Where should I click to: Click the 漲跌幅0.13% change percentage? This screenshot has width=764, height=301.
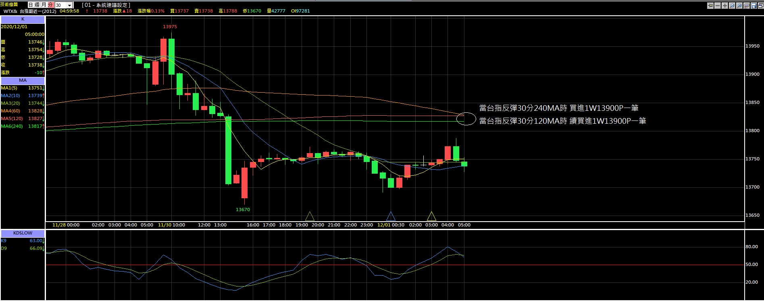(151, 11)
